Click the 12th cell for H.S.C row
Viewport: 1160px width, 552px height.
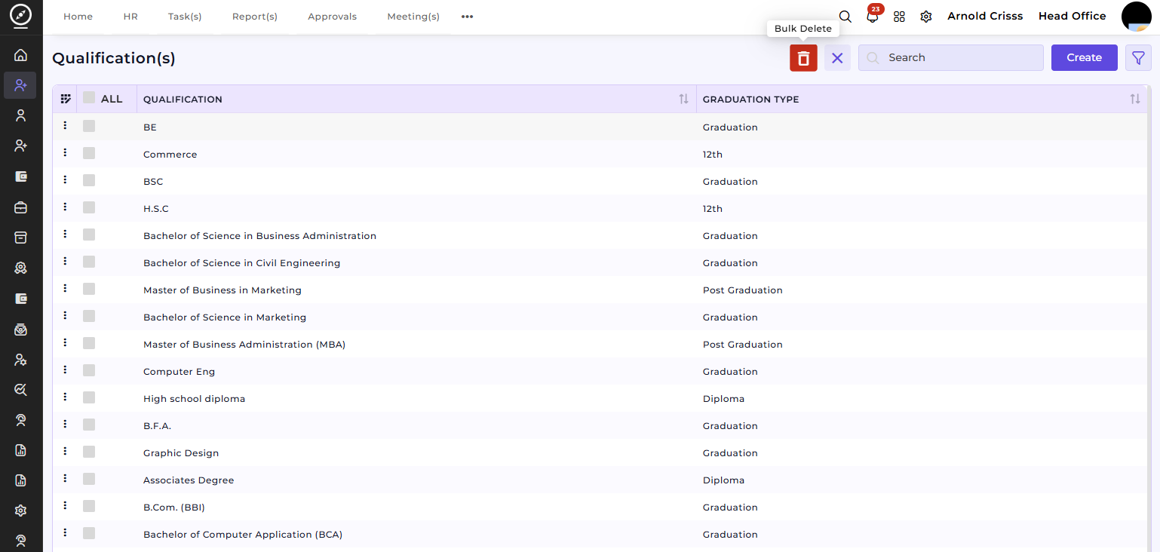pos(713,209)
